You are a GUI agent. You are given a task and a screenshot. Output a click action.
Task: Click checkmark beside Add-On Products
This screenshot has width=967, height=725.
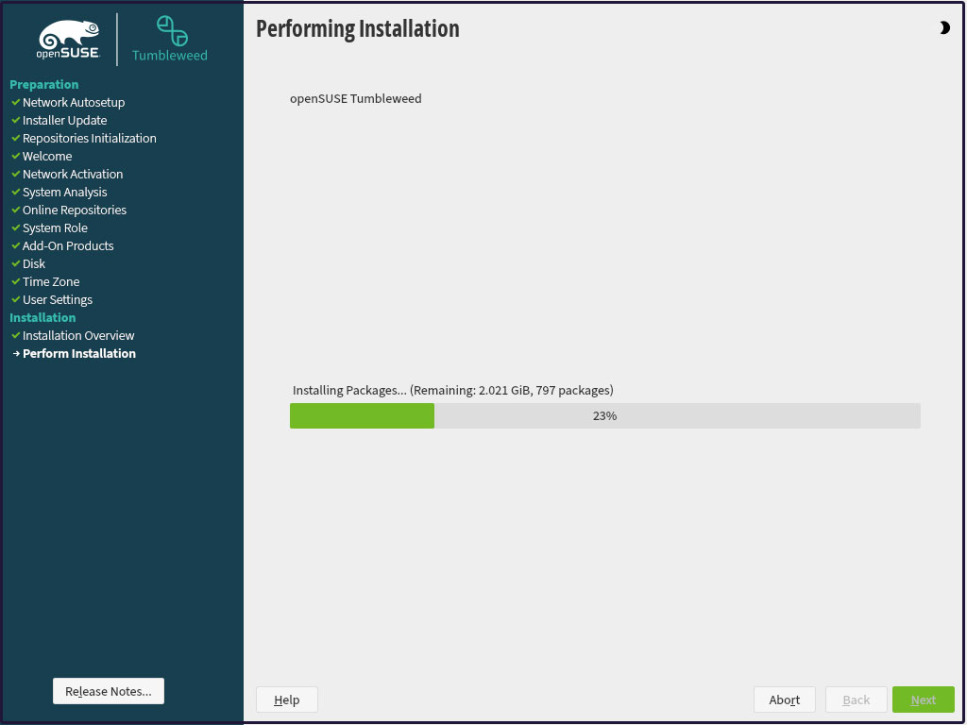[16, 245]
